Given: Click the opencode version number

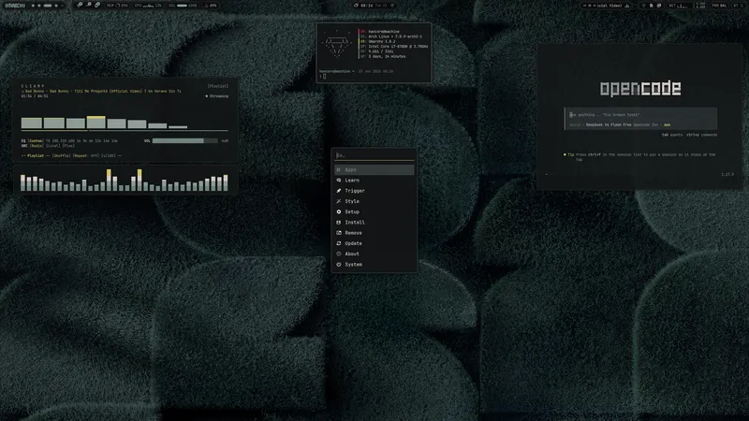Looking at the screenshot, I should coord(727,174).
